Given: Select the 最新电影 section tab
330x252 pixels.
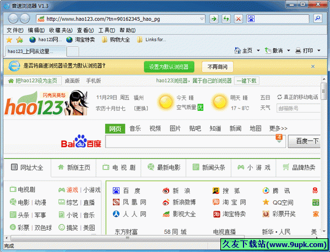Looking at the screenshot, I should point(164,167).
